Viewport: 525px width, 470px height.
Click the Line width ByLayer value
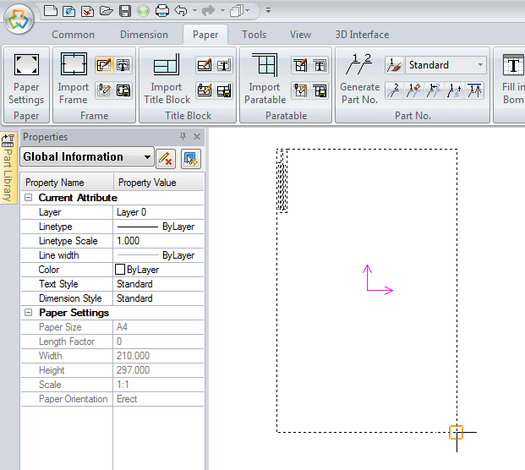[x=158, y=255]
